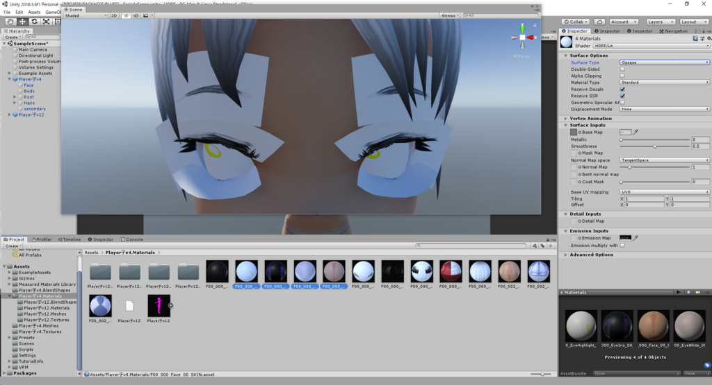Open the Shader HDRP/Lit dropdown
Screen dimensions: 712x385
[x=651, y=46]
